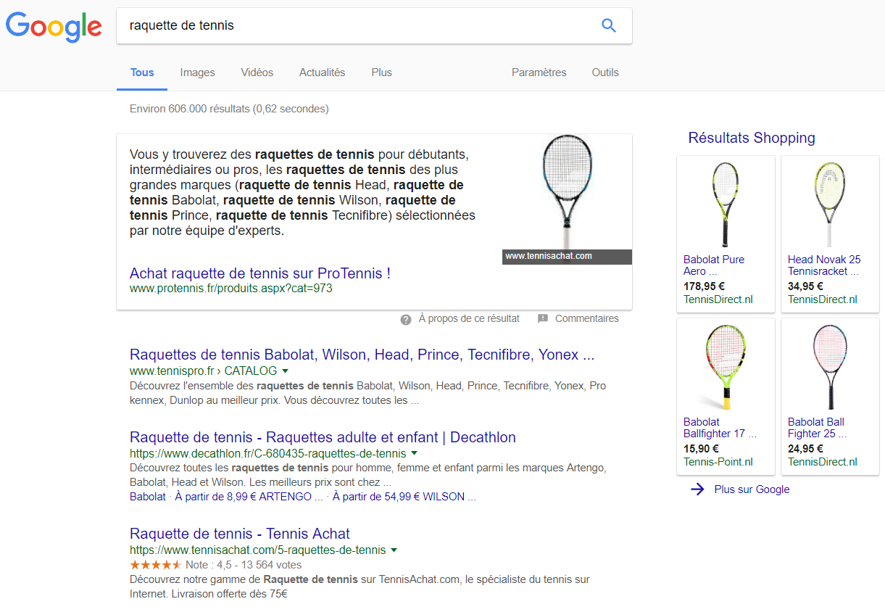Click À partir de 8,99 € ARTENGO sitelink
The height and width of the screenshot is (612, 885).
[x=249, y=497]
